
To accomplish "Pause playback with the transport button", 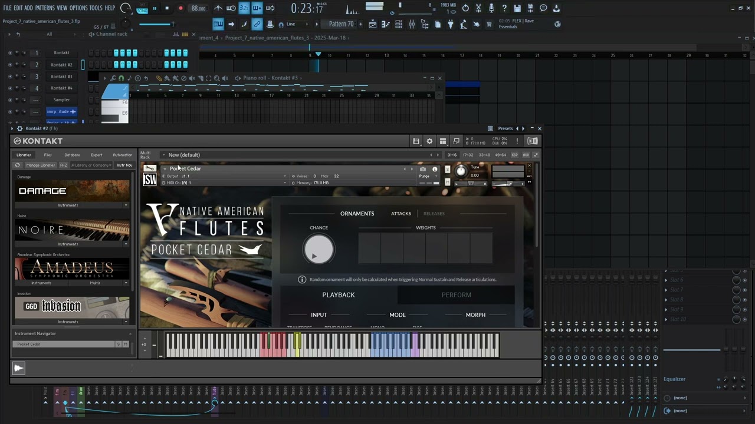I will [x=155, y=8].
